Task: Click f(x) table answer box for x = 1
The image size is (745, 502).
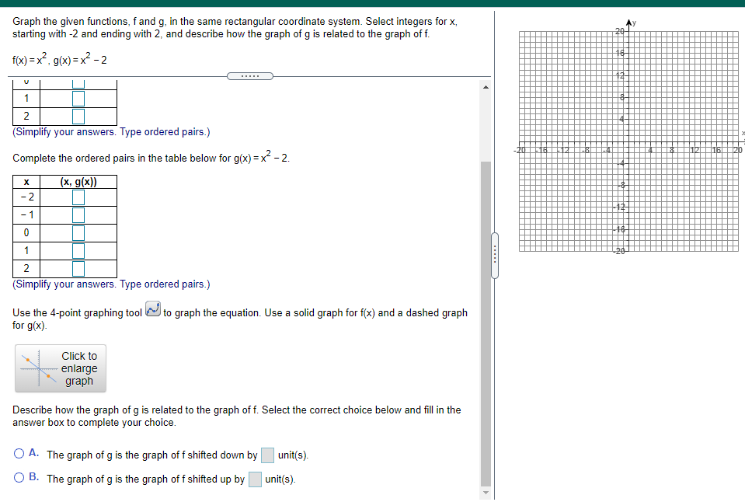Action: click(78, 99)
